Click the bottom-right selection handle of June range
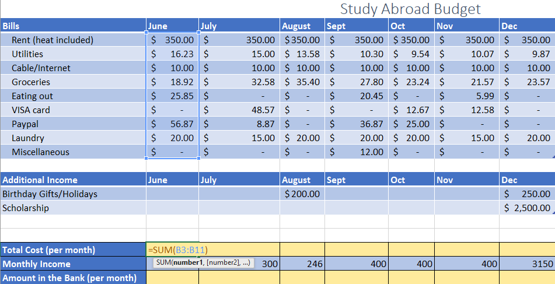The height and width of the screenshot is (284, 555). pyautogui.click(x=198, y=158)
